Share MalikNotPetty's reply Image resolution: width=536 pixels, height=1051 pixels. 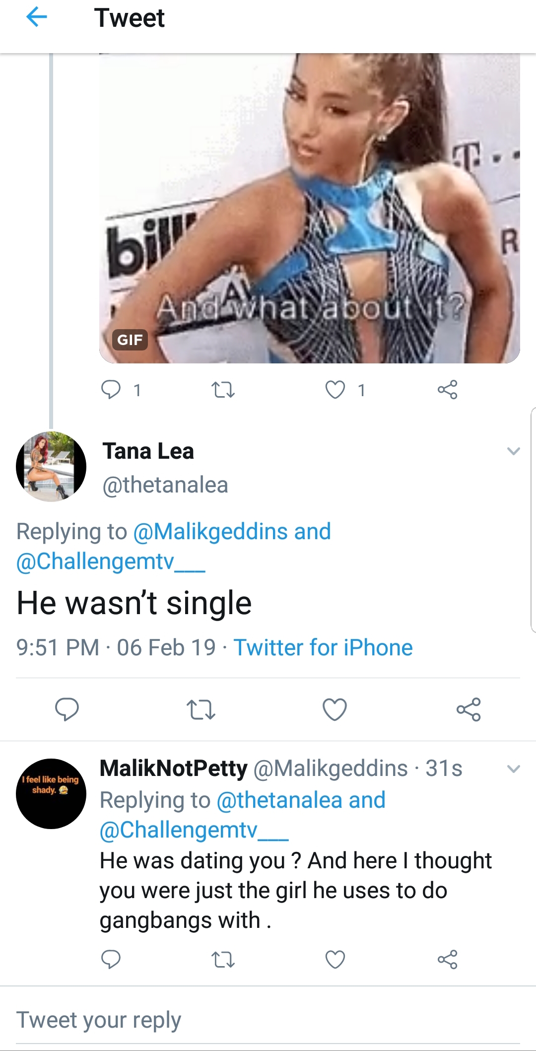(447, 960)
